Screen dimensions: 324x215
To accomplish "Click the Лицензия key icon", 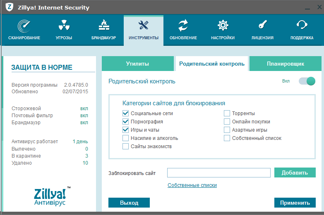I will [x=262, y=26].
